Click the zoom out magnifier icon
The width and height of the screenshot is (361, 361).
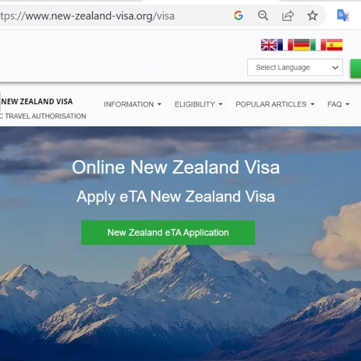tap(263, 16)
